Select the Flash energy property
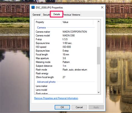The width and height of the screenshot is (132, 113). (42, 74)
